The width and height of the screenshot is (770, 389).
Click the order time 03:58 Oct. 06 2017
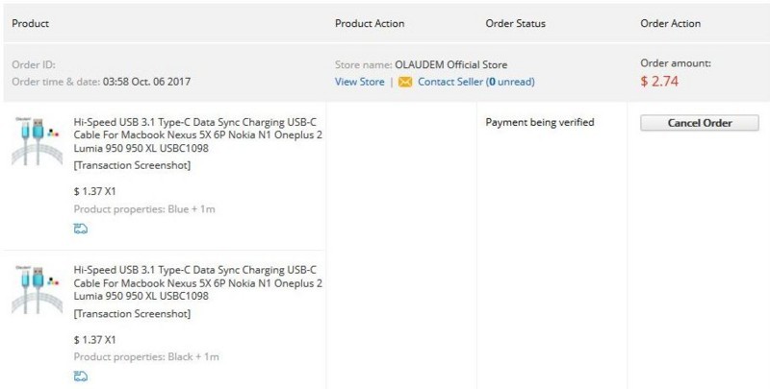click(x=146, y=82)
